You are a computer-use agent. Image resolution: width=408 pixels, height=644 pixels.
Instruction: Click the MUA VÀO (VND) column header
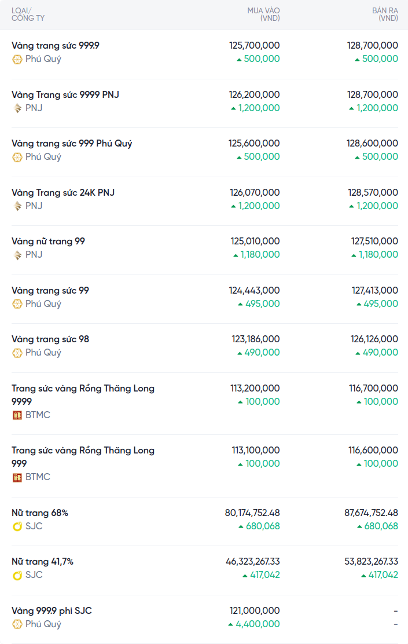point(263,14)
